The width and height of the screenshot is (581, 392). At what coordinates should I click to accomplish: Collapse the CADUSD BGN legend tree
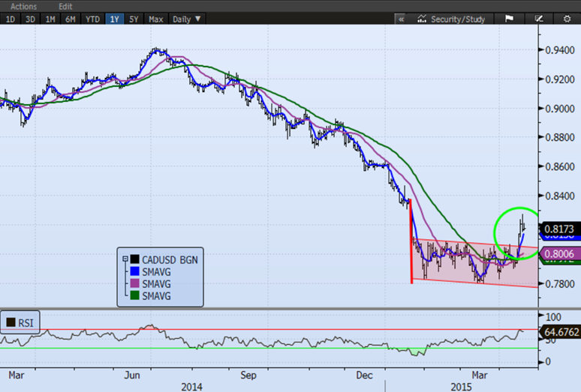click(125, 259)
